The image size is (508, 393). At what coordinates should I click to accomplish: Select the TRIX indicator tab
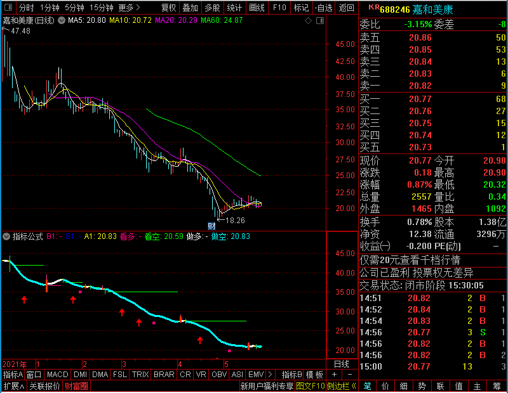[x=140, y=375]
